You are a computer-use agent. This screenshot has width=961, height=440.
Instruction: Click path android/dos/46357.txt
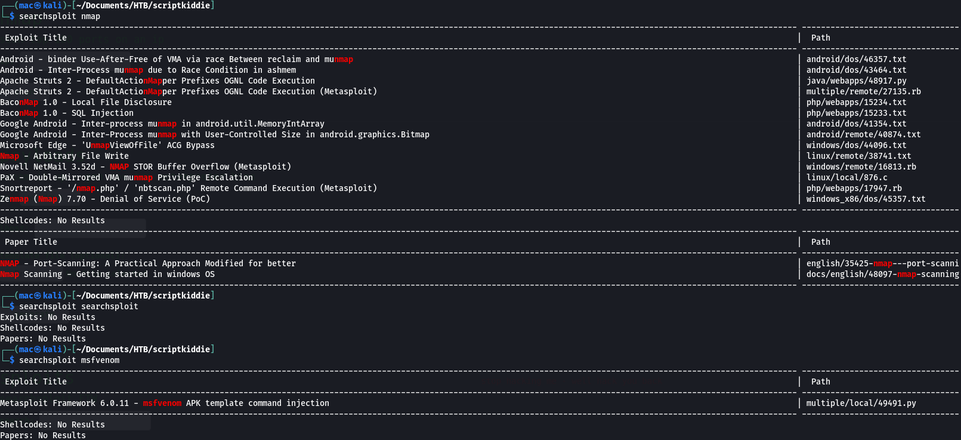(x=856, y=59)
